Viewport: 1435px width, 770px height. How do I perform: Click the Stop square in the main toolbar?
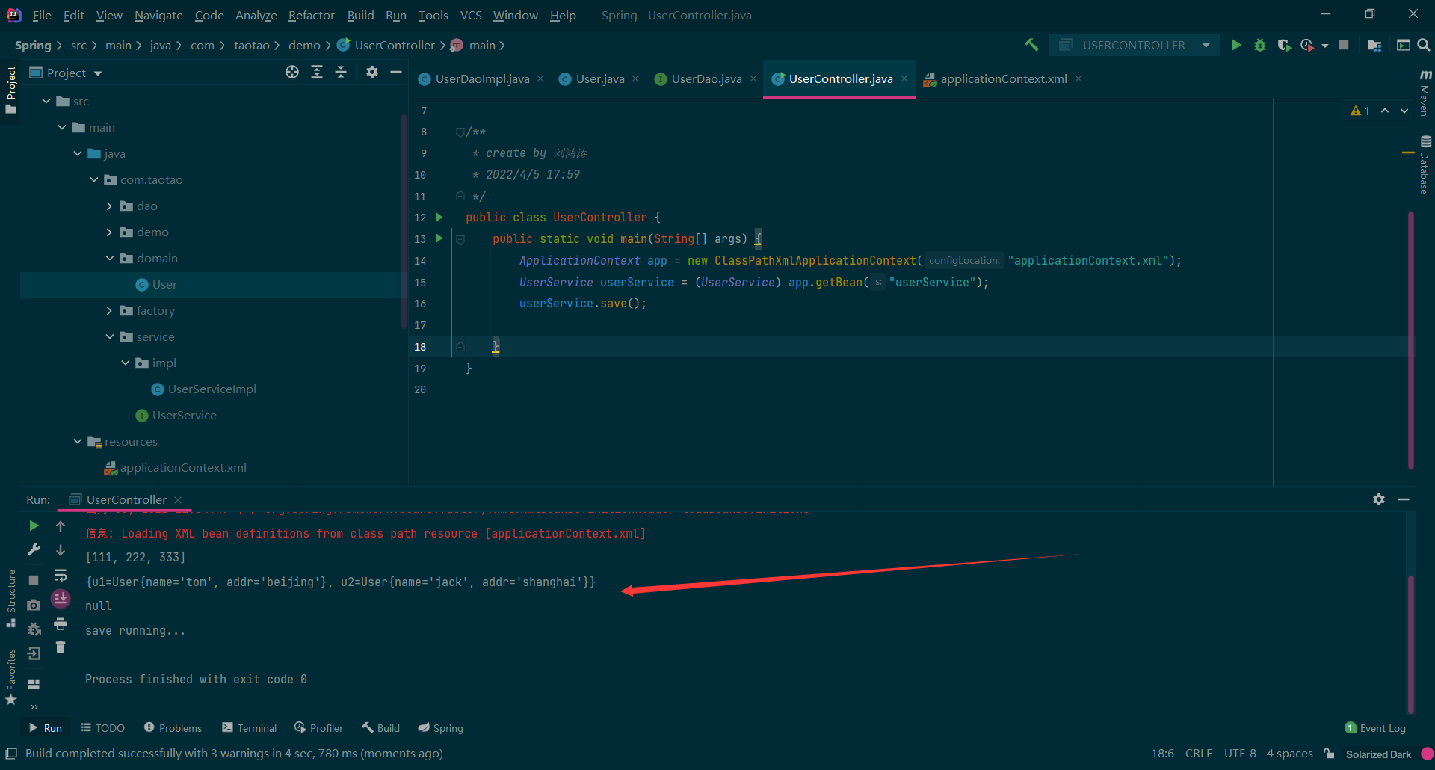1344,45
